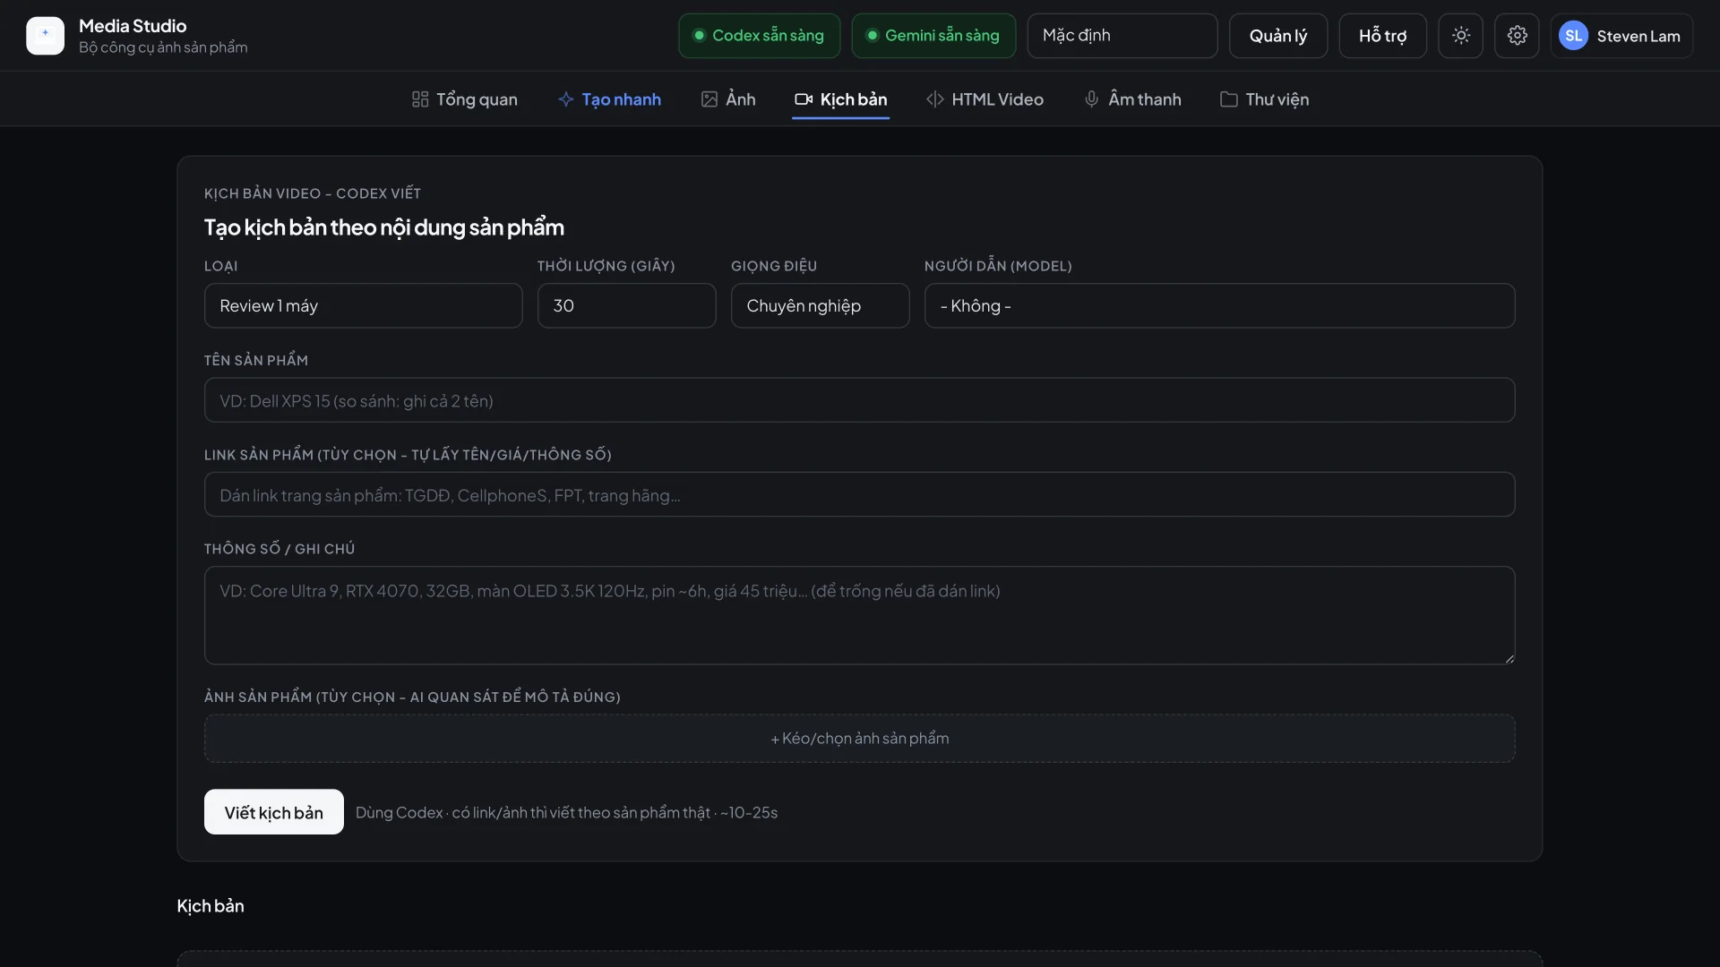
Task: Toggle the light/dark theme sun icon
Action: [x=1461, y=36]
